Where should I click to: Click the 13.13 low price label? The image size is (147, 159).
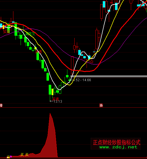pos(58,102)
